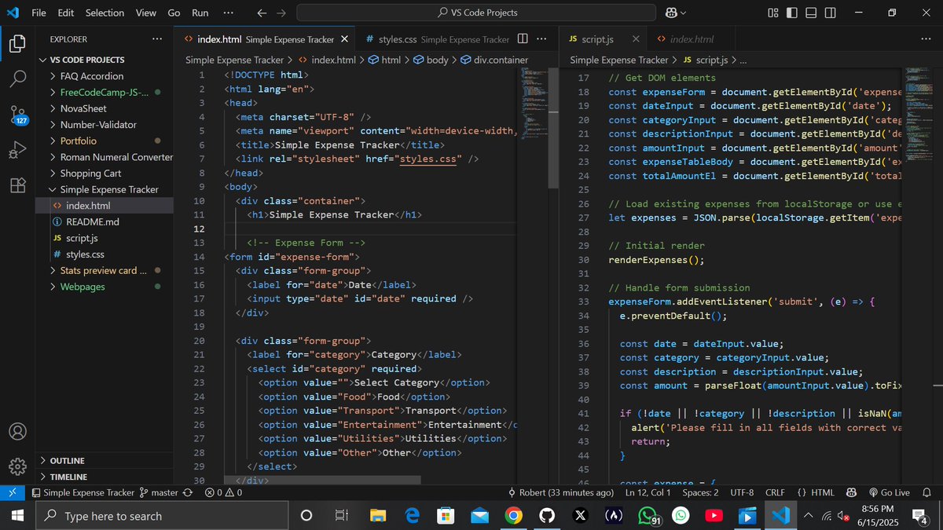Screen dimensions: 943x530
Task: Open the File menu
Action: click(39, 13)
